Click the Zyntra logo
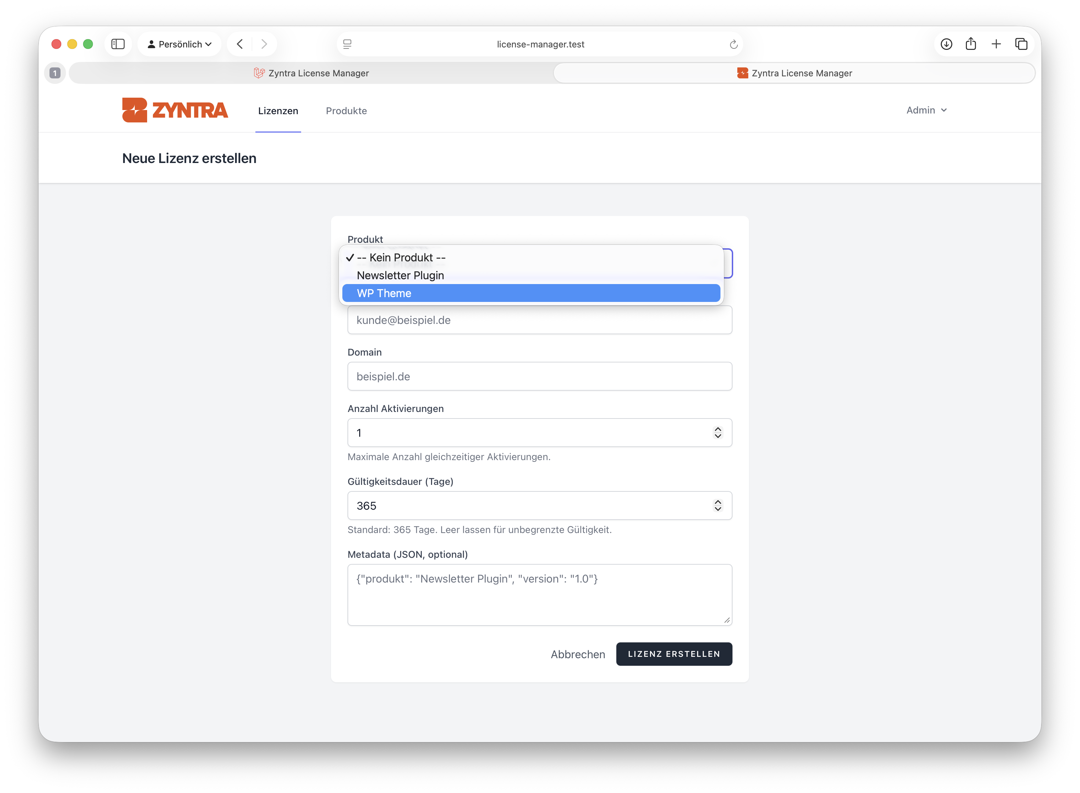The image size is (1080, 793). click(x=175, y=110)
